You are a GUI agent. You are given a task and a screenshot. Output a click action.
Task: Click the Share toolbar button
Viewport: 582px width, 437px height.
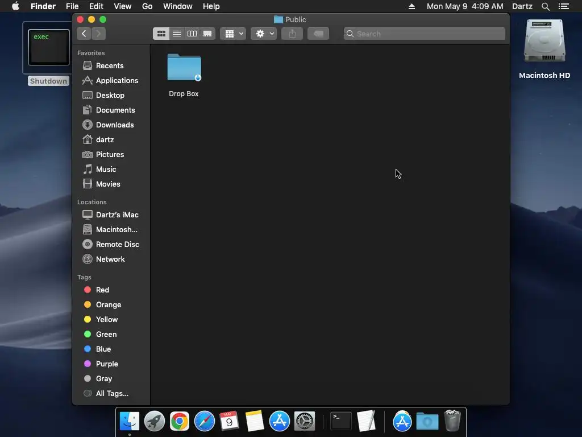tap(292, 34)
